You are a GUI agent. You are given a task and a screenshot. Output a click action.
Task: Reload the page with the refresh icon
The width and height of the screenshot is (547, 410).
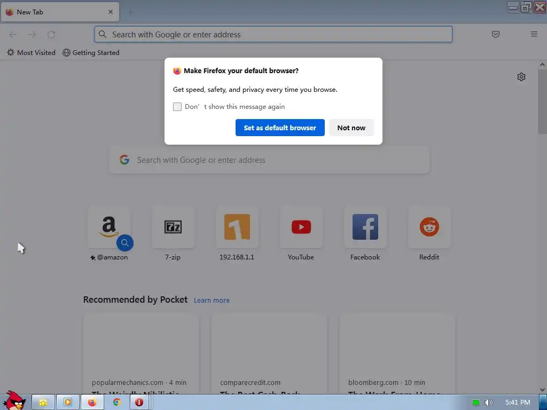click(51, 34)
